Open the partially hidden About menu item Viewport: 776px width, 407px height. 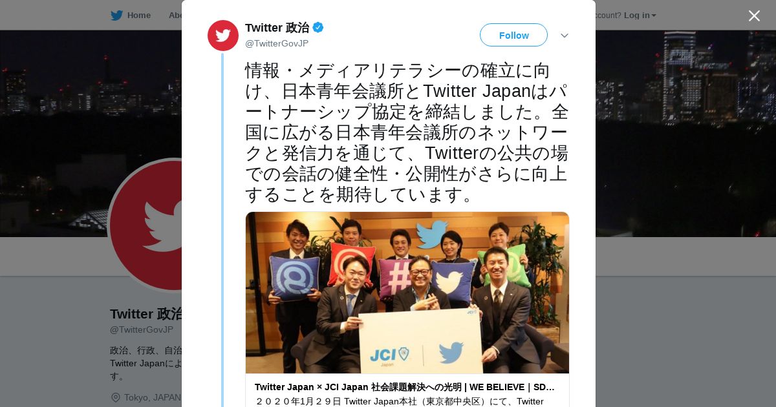click(x=175, y=16)
